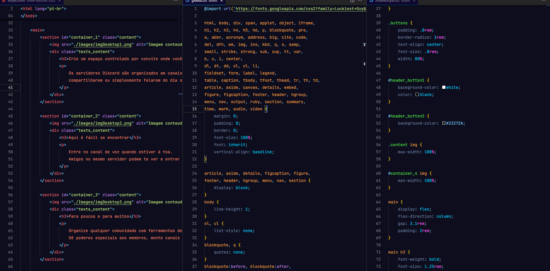The width and height of the screenshot is (550, 271).
Task: Switch to the global.css editor tab
Action: (205, 1)
